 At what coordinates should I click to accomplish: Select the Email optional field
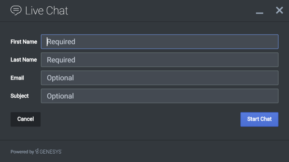160,78
